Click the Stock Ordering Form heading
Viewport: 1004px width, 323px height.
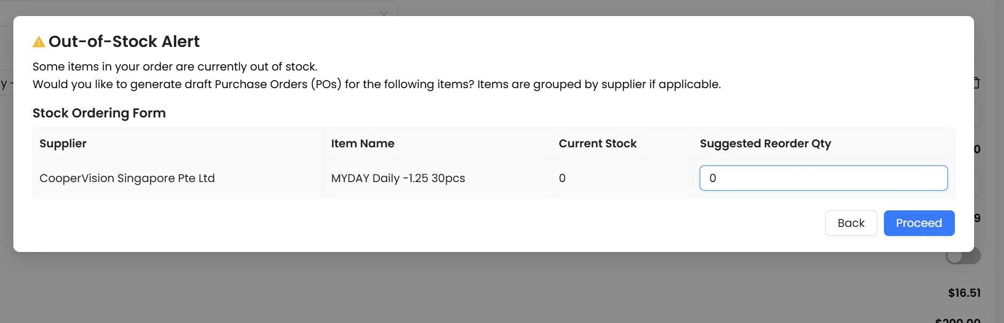click(x=99, y=113)
